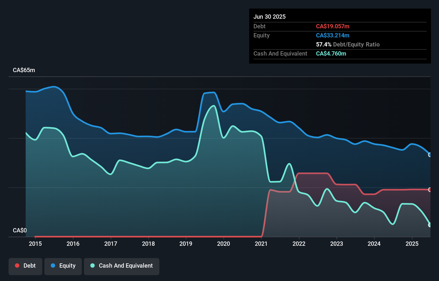
Task: Toggle the Cash And Equivalent series visibility
Action: pos(122,266)
